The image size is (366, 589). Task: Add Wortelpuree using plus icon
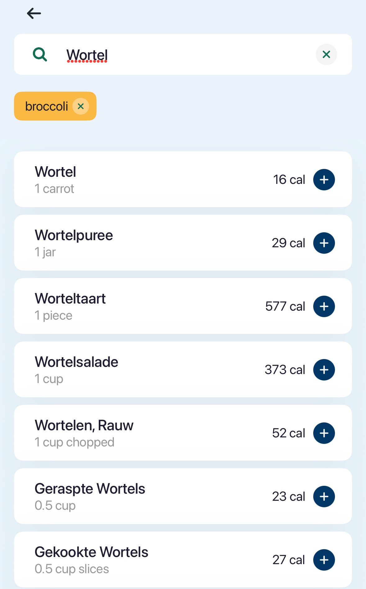324,243
